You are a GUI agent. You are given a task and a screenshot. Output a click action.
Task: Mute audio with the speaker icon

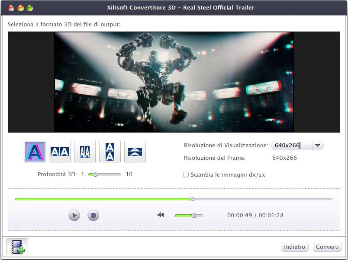(161, 215)
